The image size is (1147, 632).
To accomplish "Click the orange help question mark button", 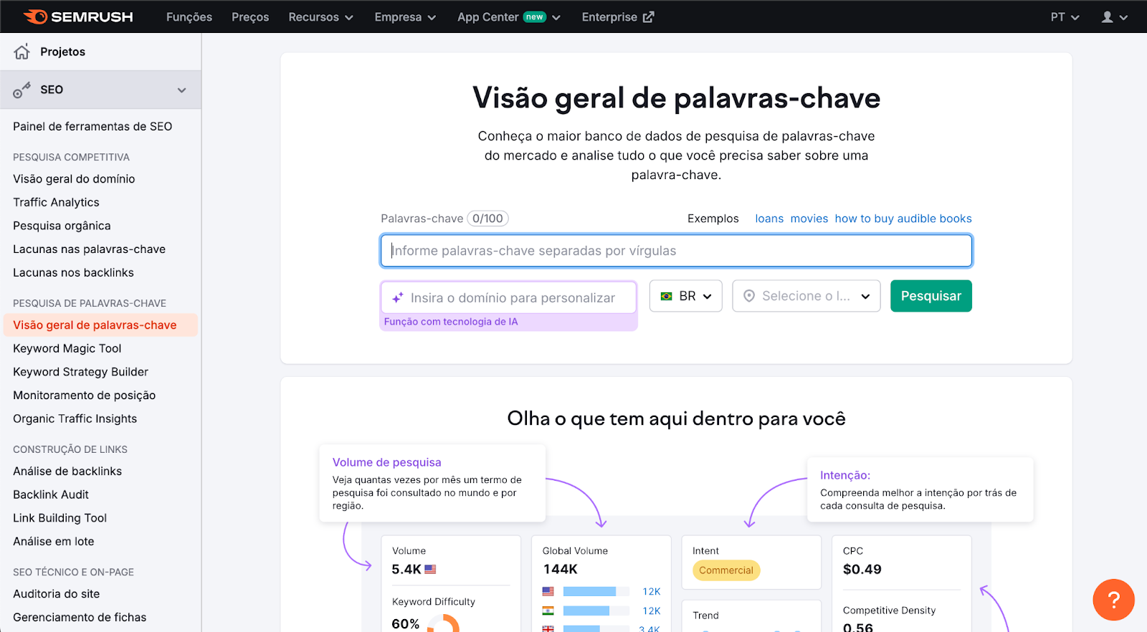I will point(1113,600).
